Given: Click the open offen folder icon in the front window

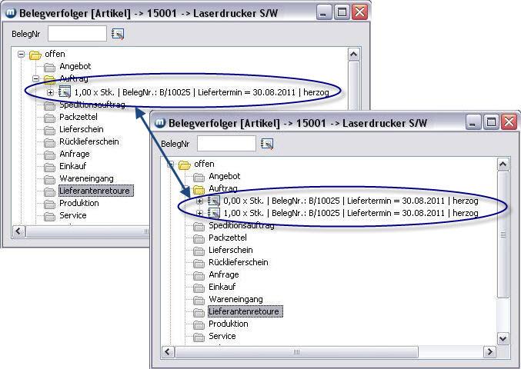Looking at the screenshot, I should click(x=185, y=165).
